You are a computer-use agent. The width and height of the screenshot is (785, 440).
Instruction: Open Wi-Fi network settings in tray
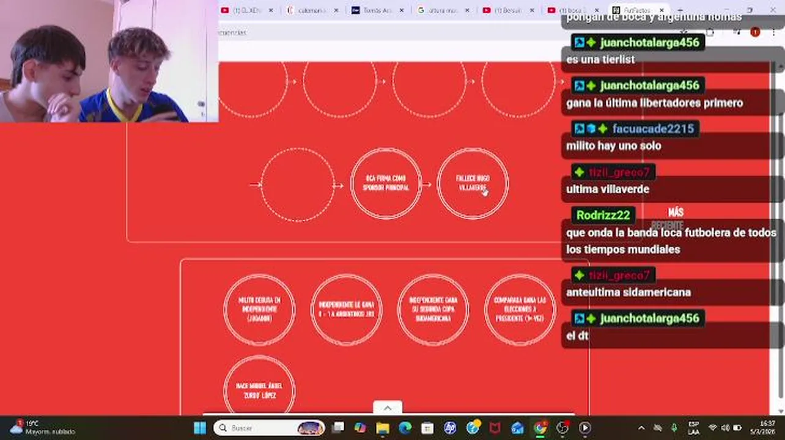click(x=713, y=428)
